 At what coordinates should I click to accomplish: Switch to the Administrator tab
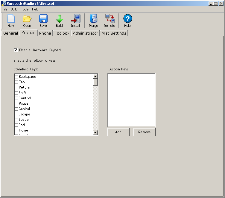coord(86,33)
